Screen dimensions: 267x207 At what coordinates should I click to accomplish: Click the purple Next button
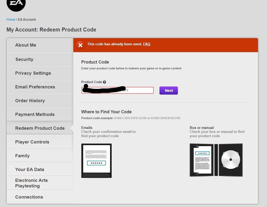pos(169,91)
